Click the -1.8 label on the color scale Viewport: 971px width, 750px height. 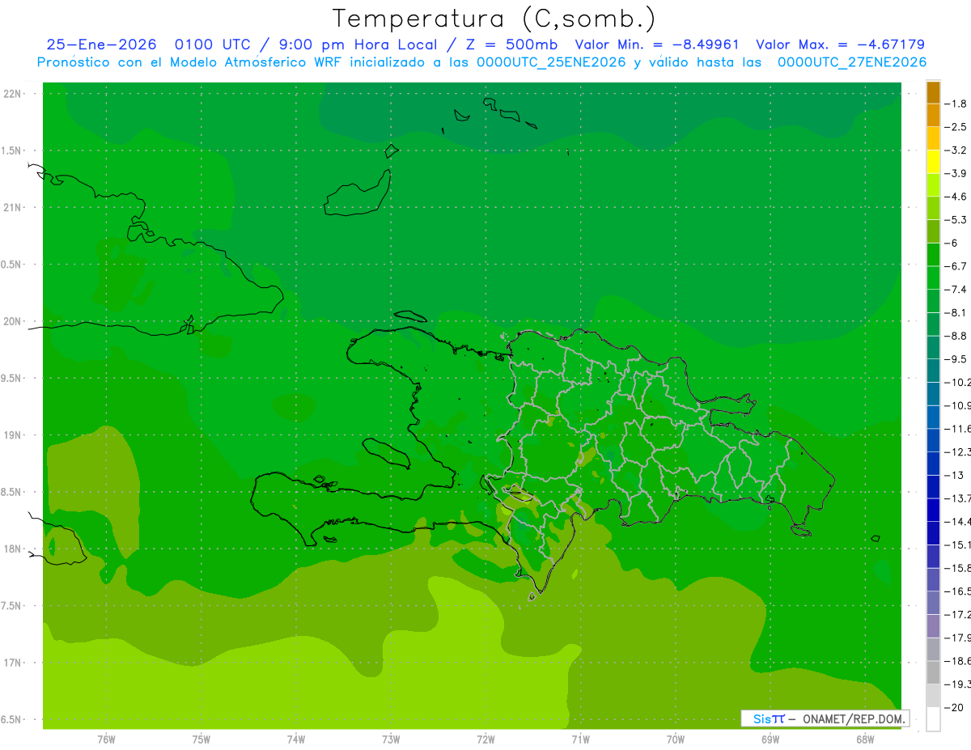[956, 104]
